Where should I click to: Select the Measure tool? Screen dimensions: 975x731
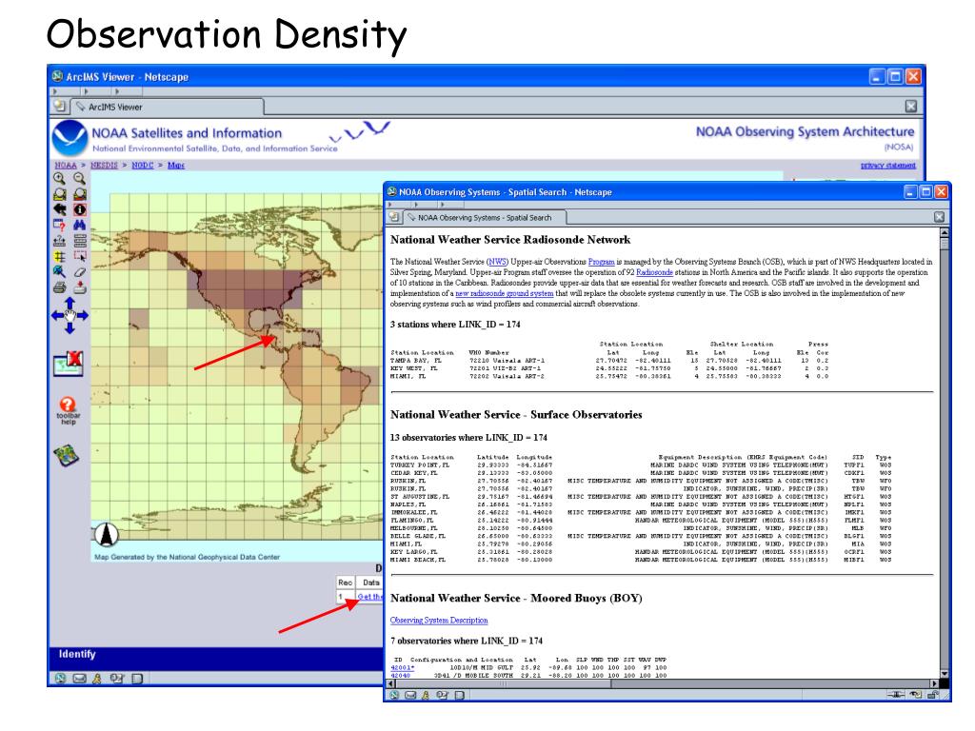pos(60,241)
